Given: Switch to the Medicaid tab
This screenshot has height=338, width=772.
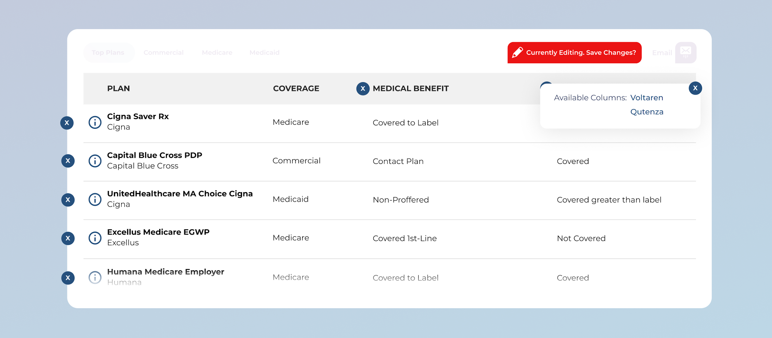Looking at the screenshot, I should pos(265,53).
